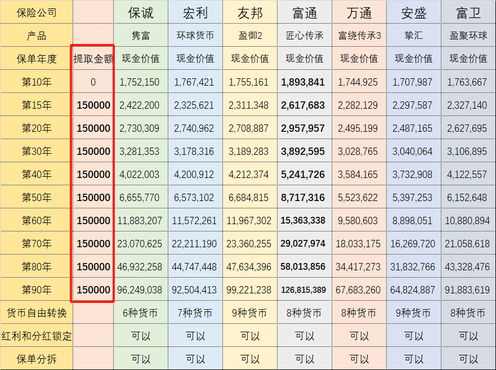Click the 7种货币 cell under 宏利
The width and height of the screenshot is (496, 370).
click(x=195, y=313)
